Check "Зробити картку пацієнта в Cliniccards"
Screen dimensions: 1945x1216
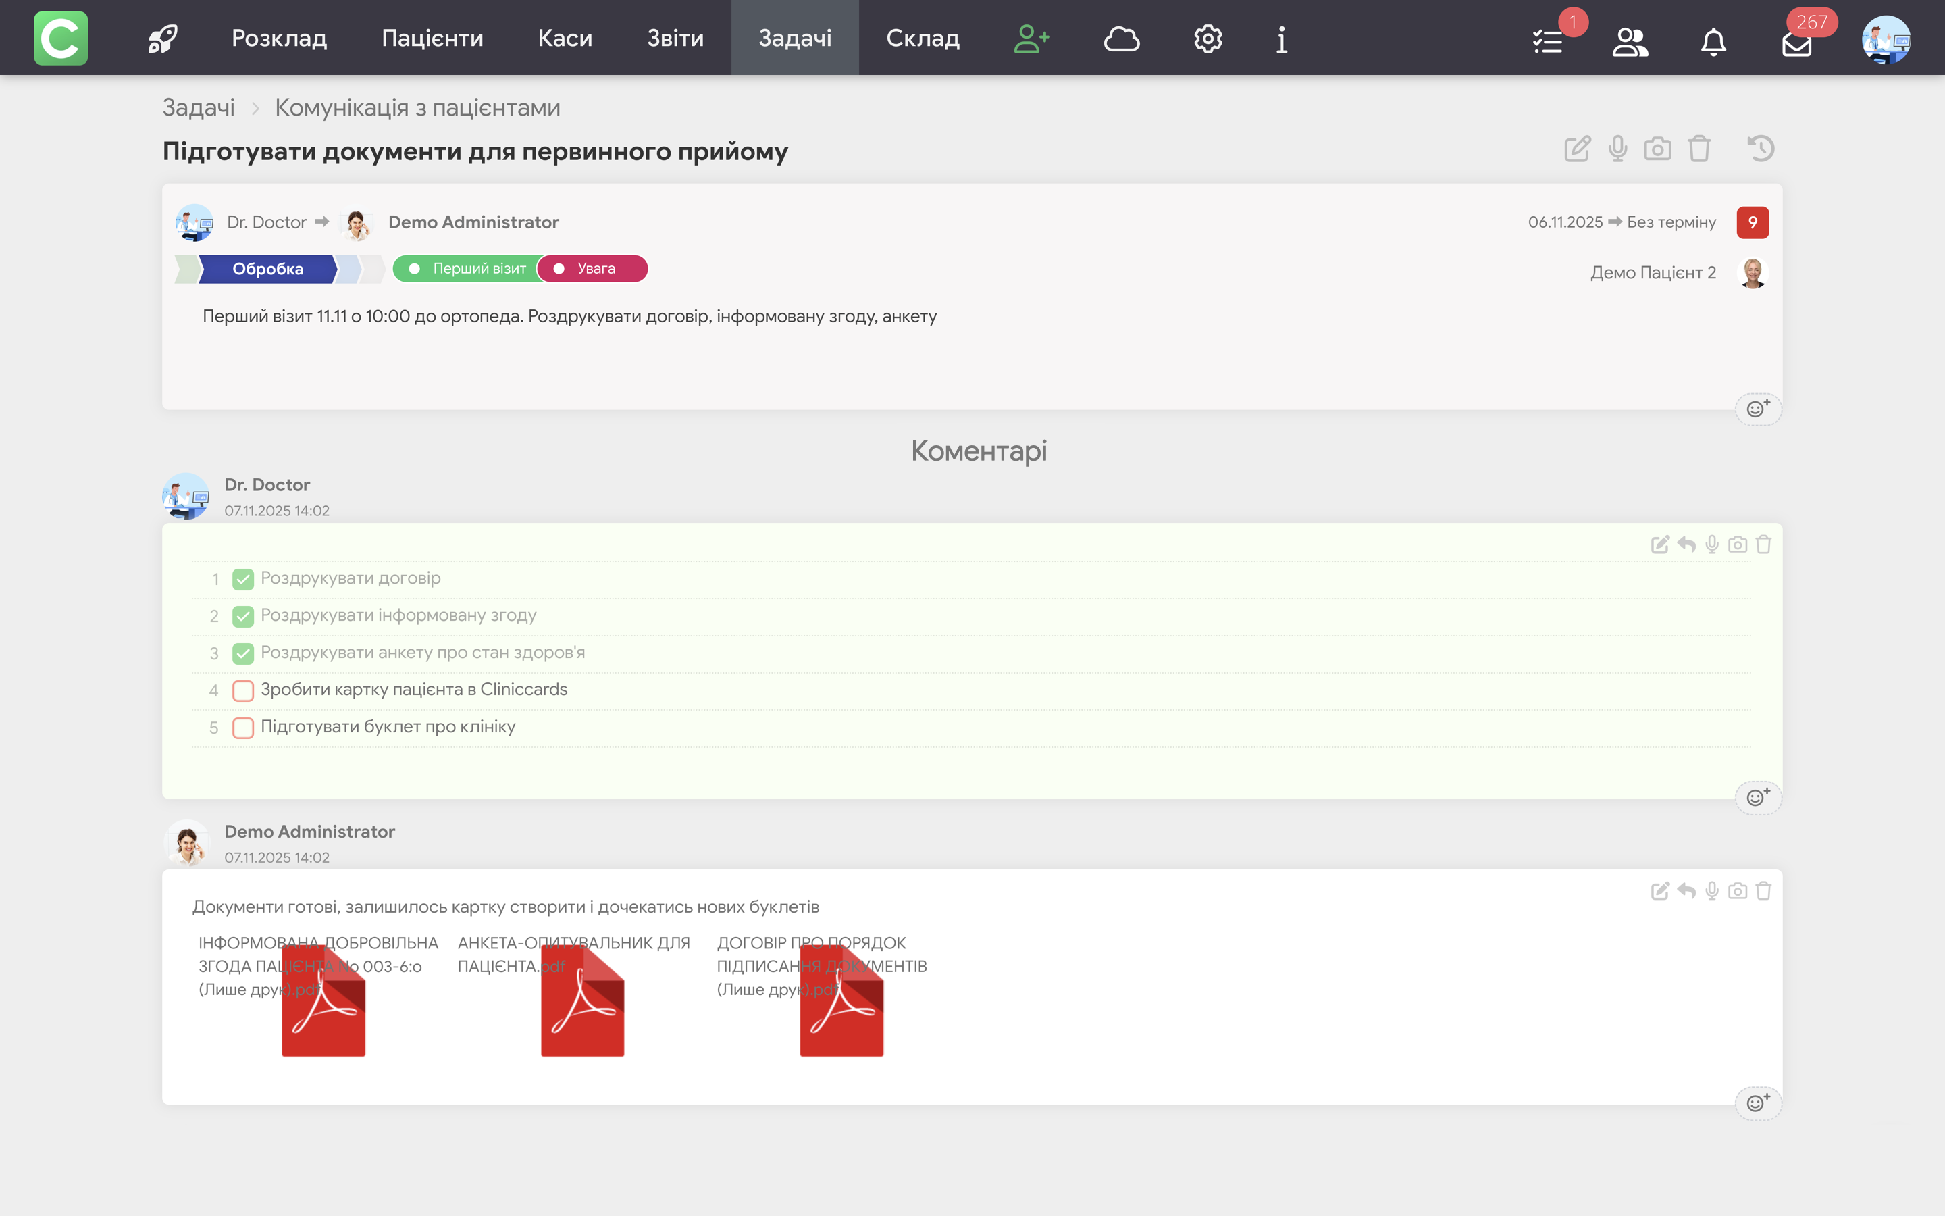point(242,690)
